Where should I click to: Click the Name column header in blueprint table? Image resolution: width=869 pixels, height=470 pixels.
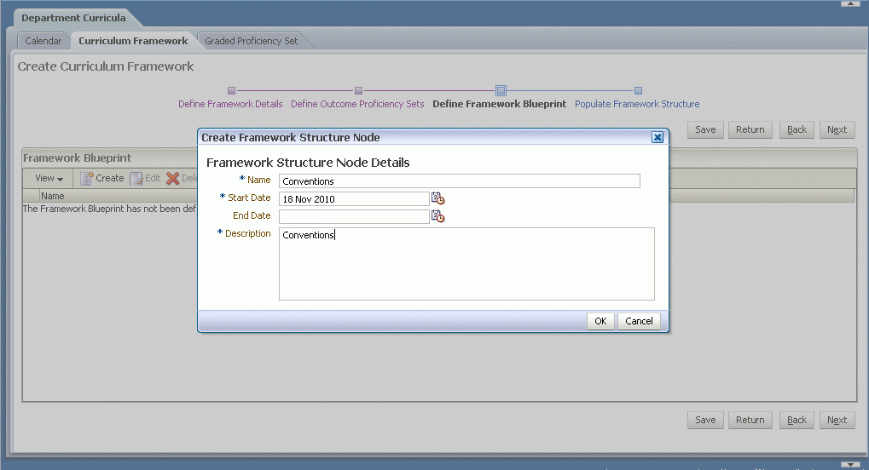coord(53,196)
